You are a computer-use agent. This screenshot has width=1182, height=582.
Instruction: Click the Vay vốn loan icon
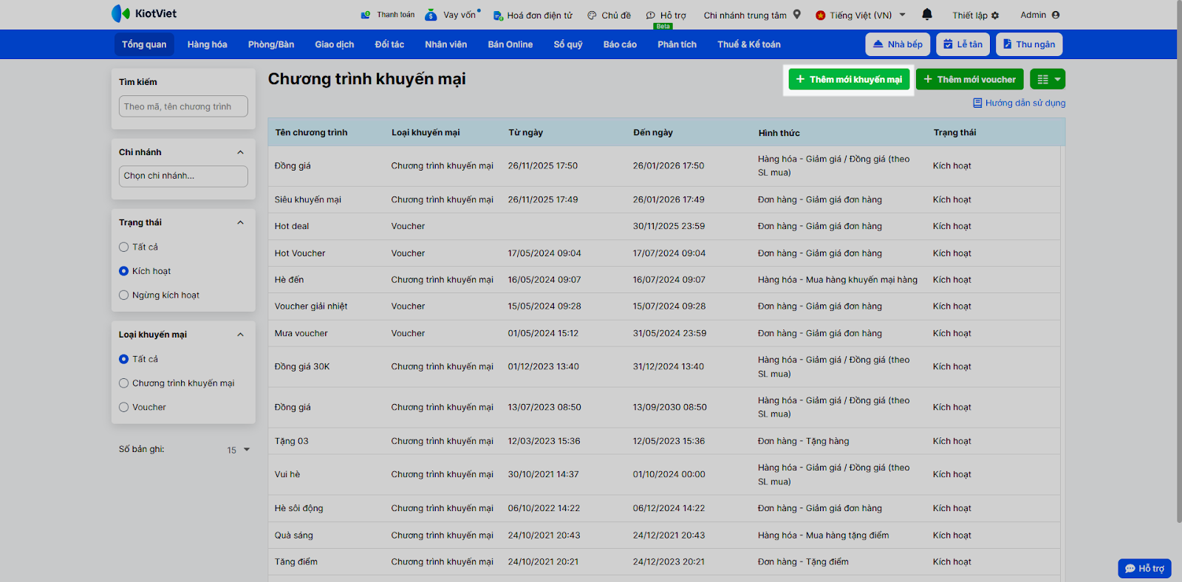431,15
